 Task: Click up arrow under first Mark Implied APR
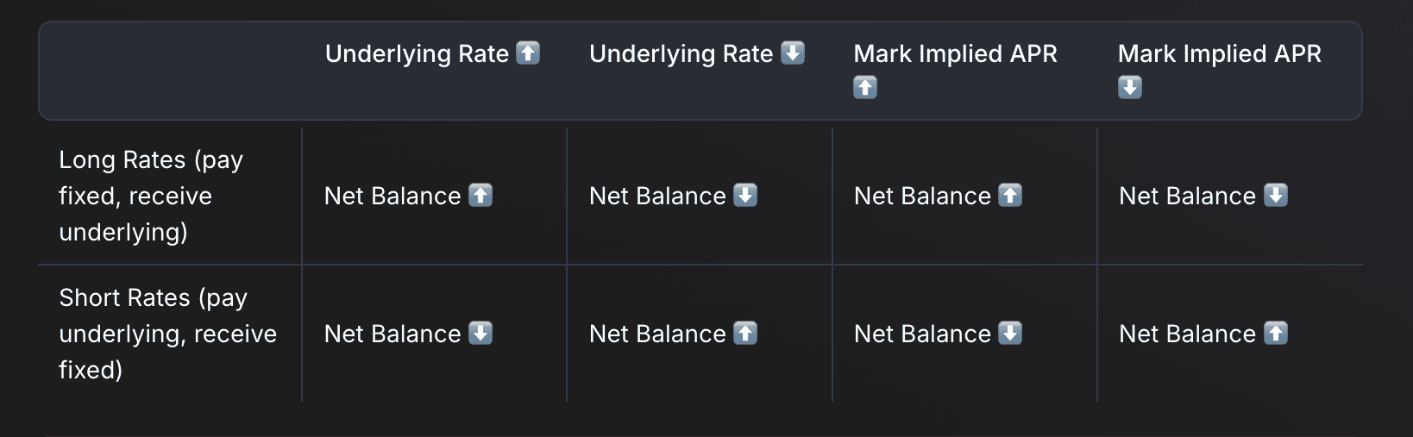865,87
